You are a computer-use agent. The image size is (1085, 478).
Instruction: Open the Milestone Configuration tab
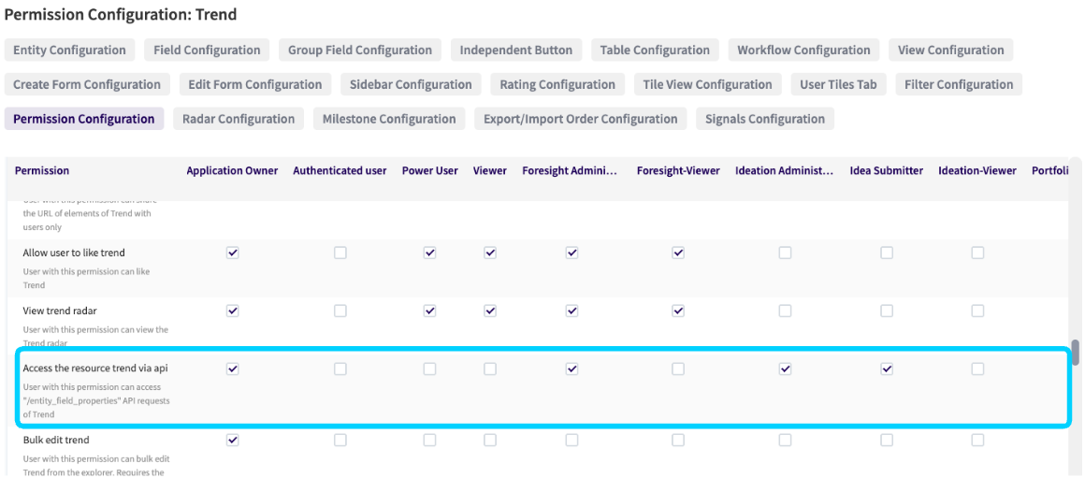tap(389, 119)
